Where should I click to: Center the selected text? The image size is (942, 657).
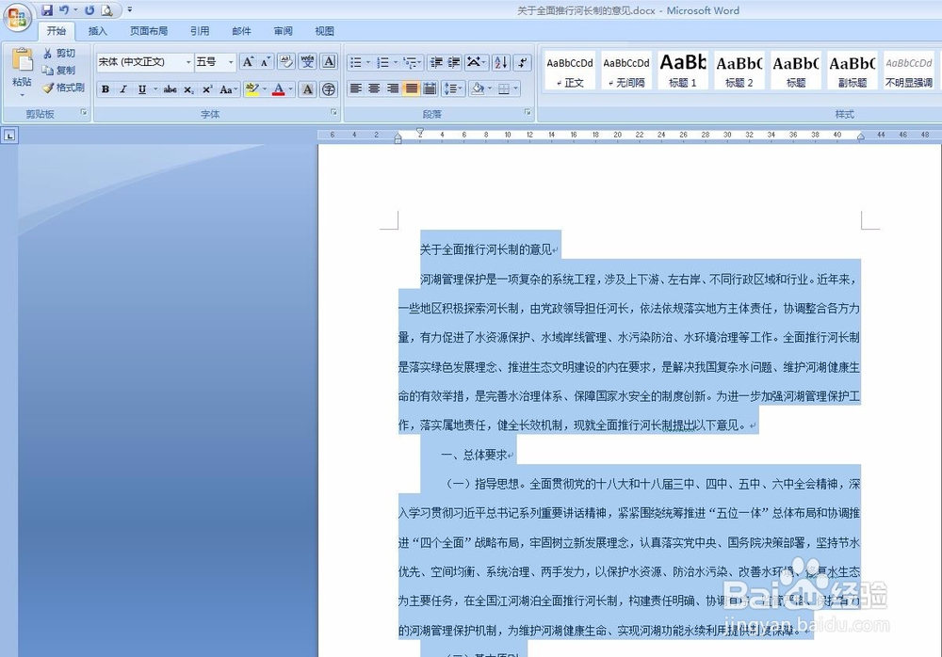point(374,88)
